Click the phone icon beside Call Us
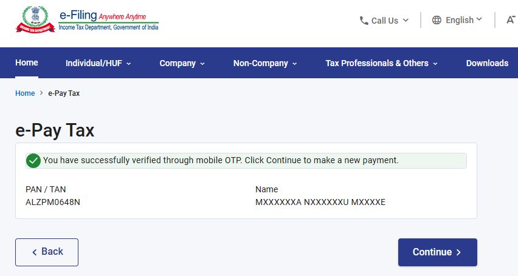The height and width of the screenshot is (276, 518). tap(364, 21)
